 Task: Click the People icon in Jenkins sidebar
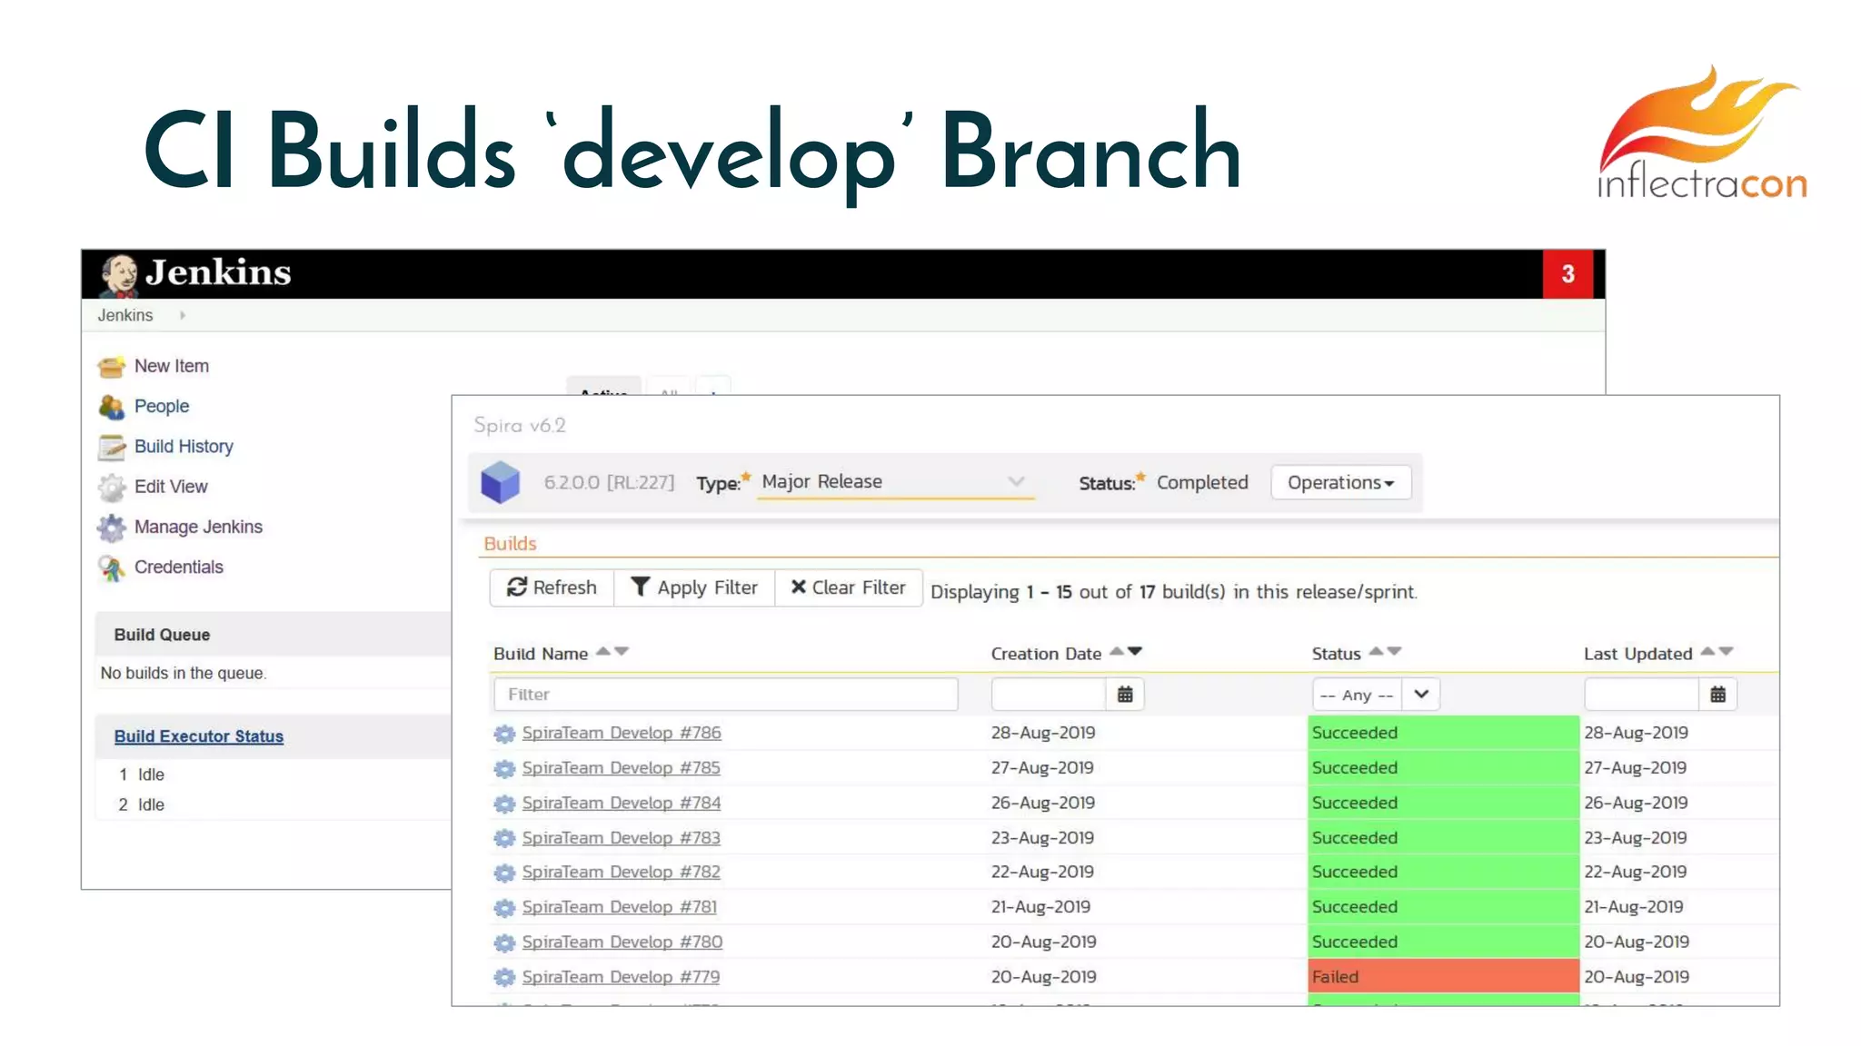112,407
